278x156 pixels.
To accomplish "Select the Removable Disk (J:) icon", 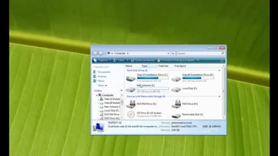I will [x=176, y=116].
